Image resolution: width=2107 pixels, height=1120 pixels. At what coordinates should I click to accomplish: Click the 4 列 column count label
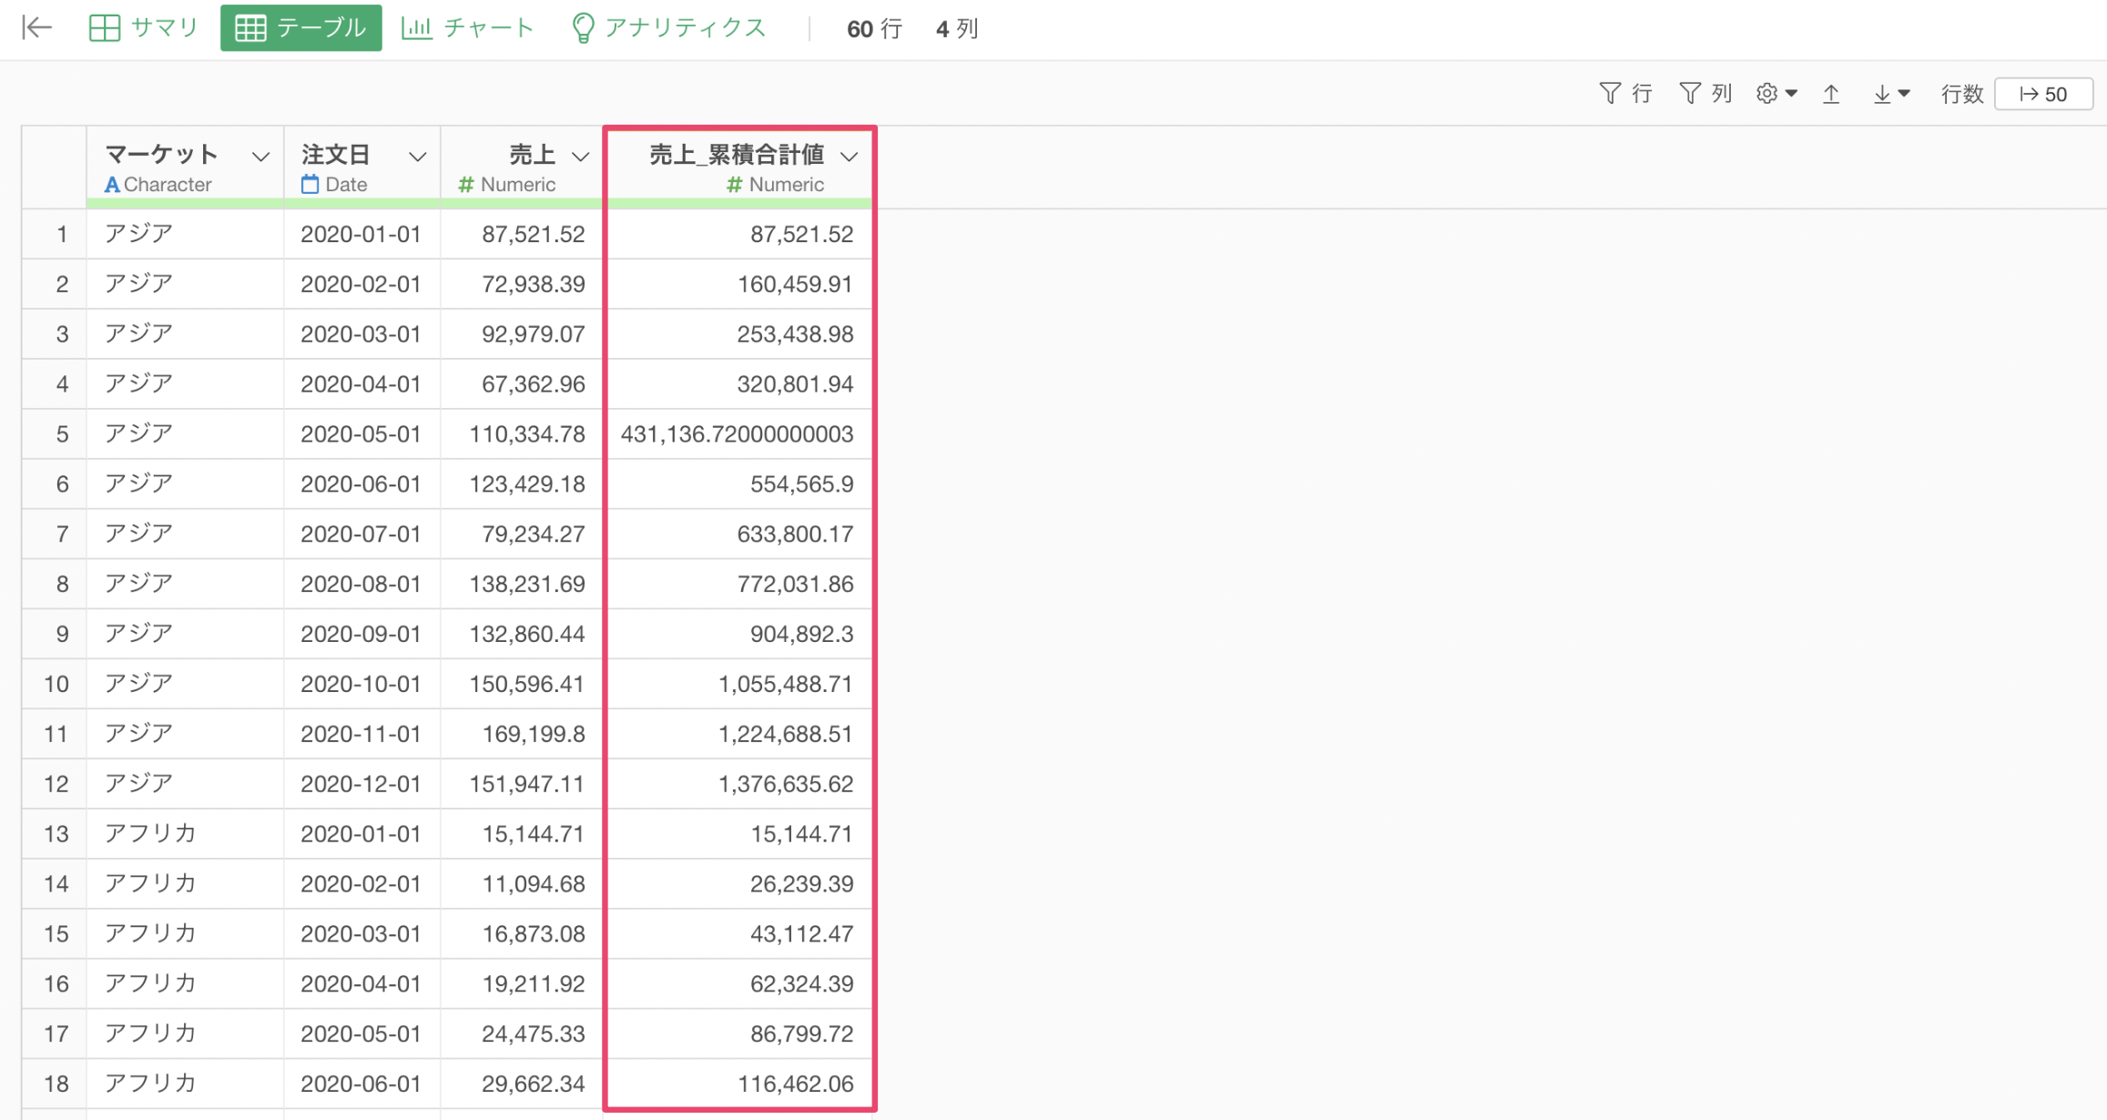click(x=957, y=29)
